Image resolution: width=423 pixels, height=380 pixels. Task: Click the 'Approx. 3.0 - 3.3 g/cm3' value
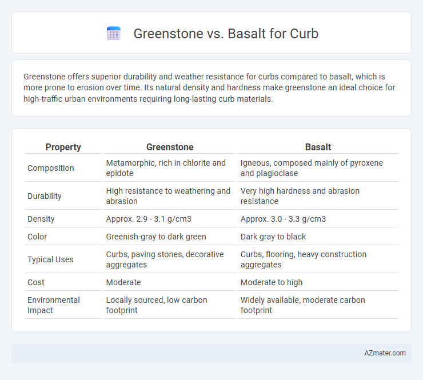[284, 219]
